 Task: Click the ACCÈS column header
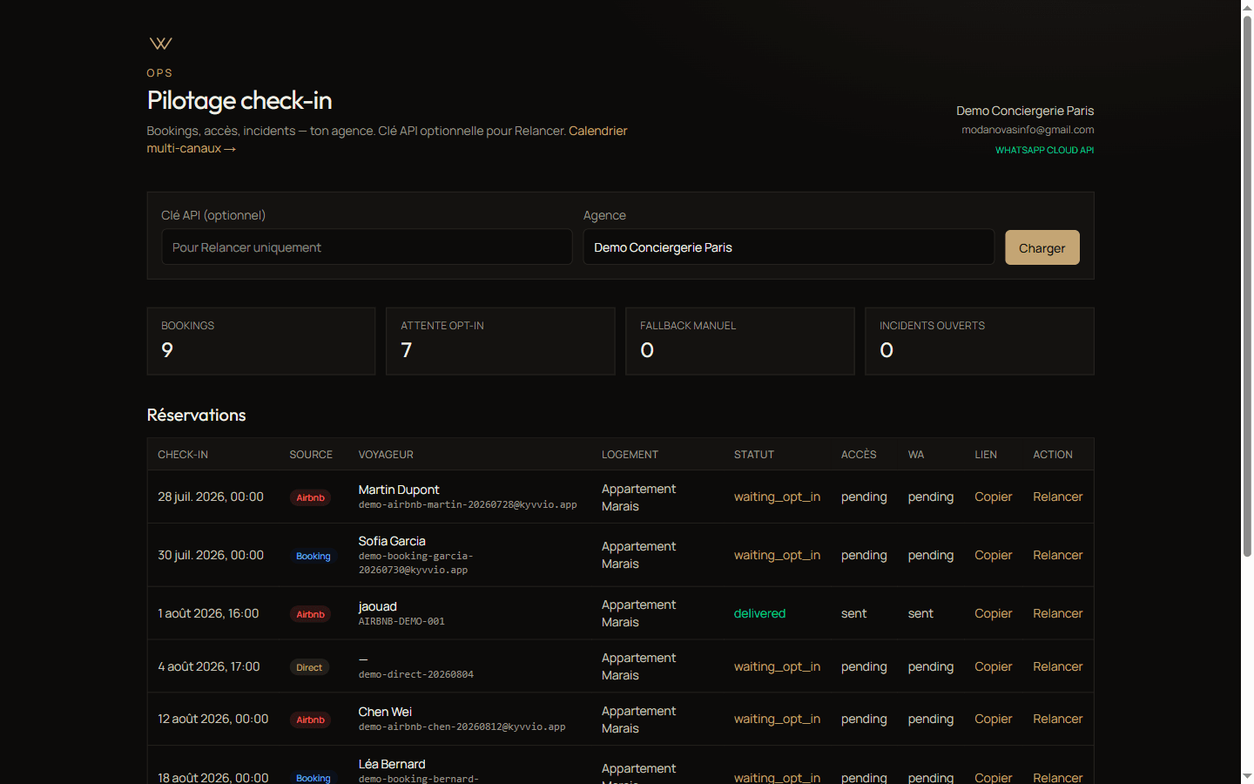click(859, 455)
